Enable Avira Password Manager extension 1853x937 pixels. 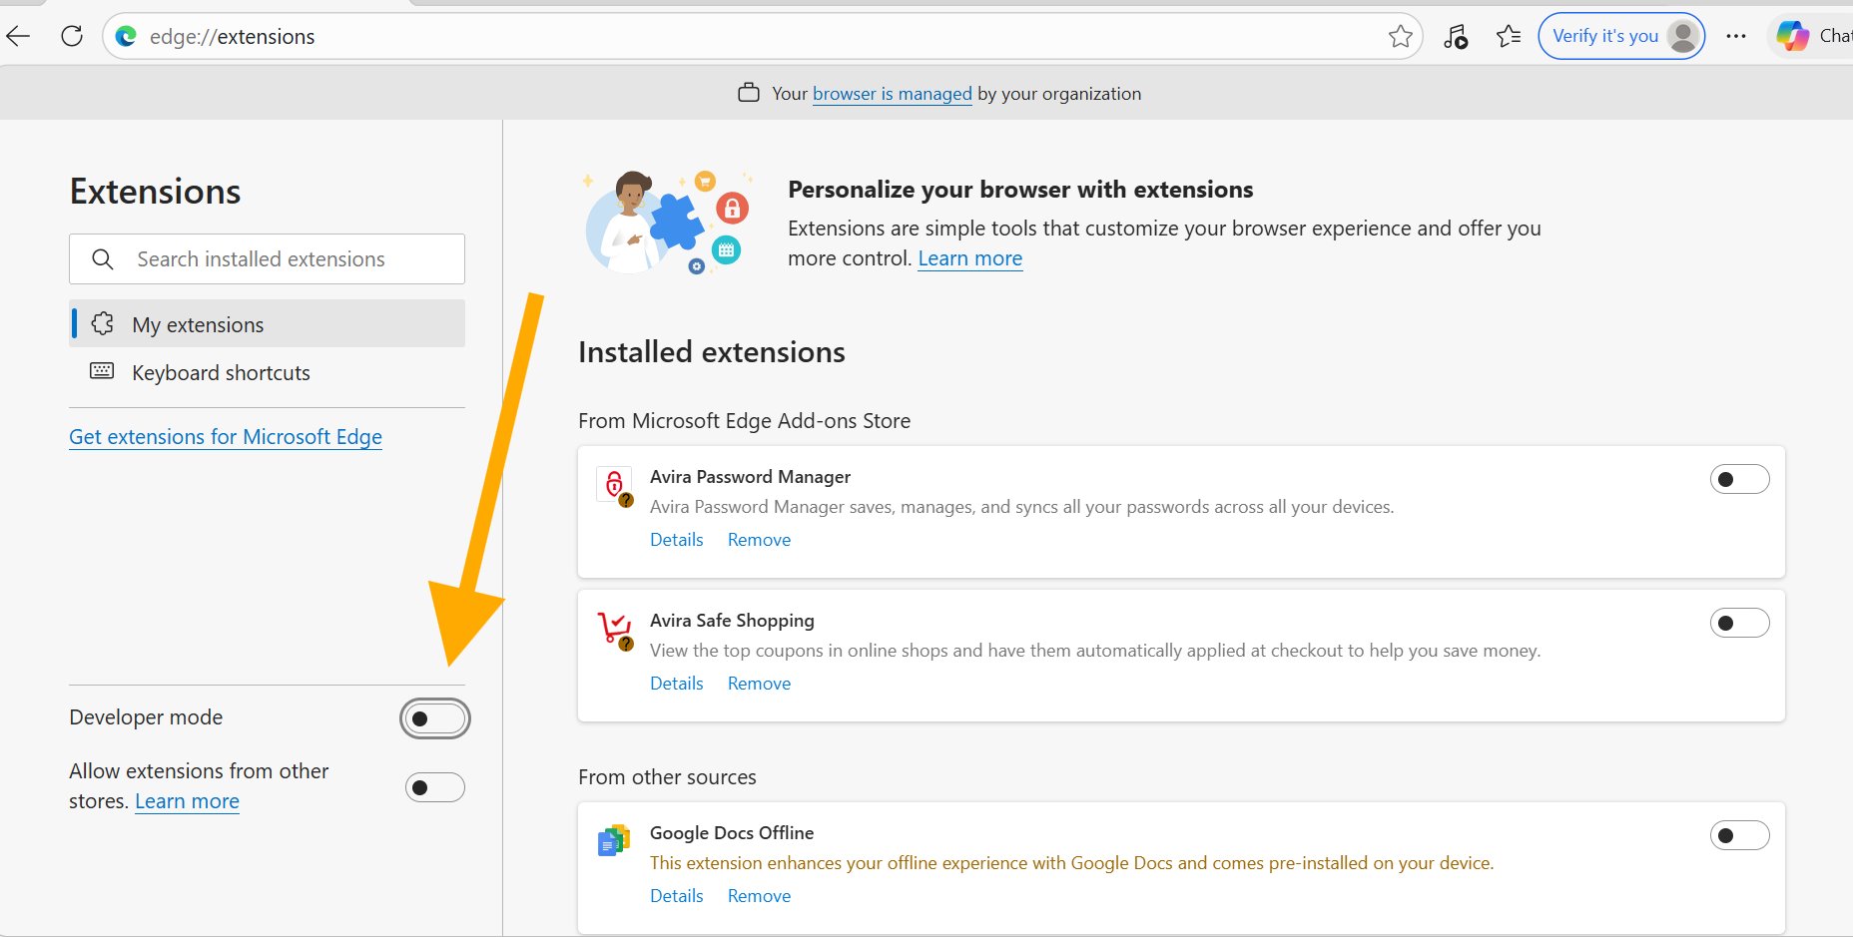pos(1740,479)
